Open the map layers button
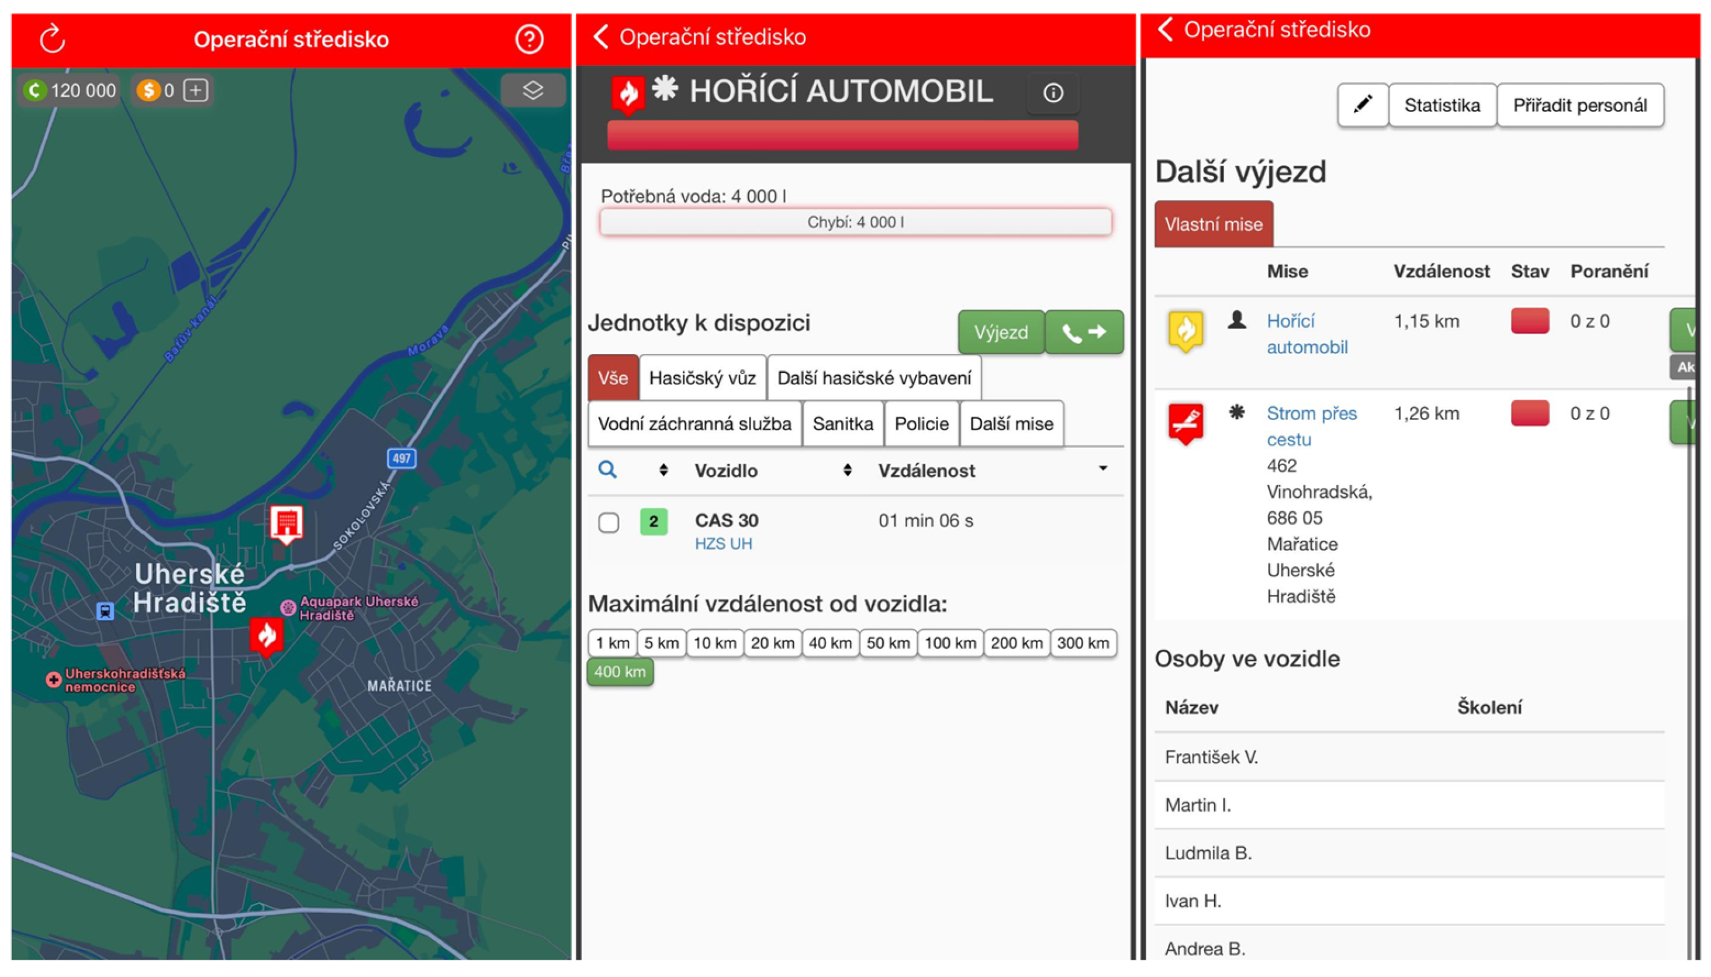1711x977 pixels. point(533,90)
